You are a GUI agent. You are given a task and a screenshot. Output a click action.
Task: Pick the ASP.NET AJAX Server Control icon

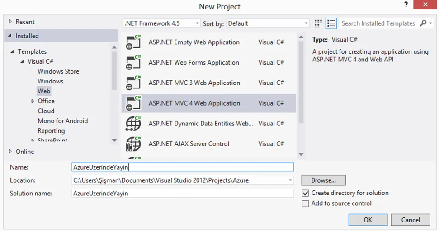[133, 144]
